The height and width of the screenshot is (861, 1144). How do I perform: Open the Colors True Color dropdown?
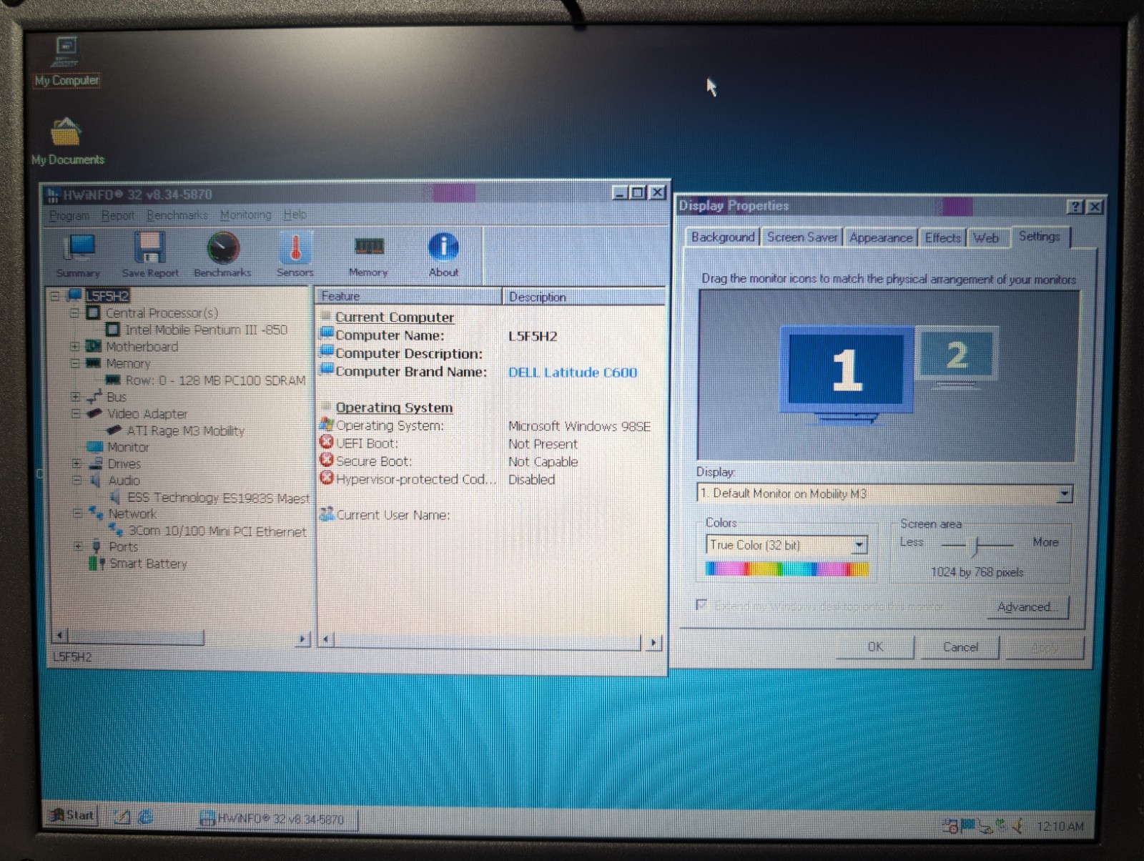tap(859, 546)
